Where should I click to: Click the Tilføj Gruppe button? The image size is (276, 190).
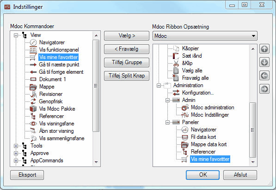click(x=127, y=62)
